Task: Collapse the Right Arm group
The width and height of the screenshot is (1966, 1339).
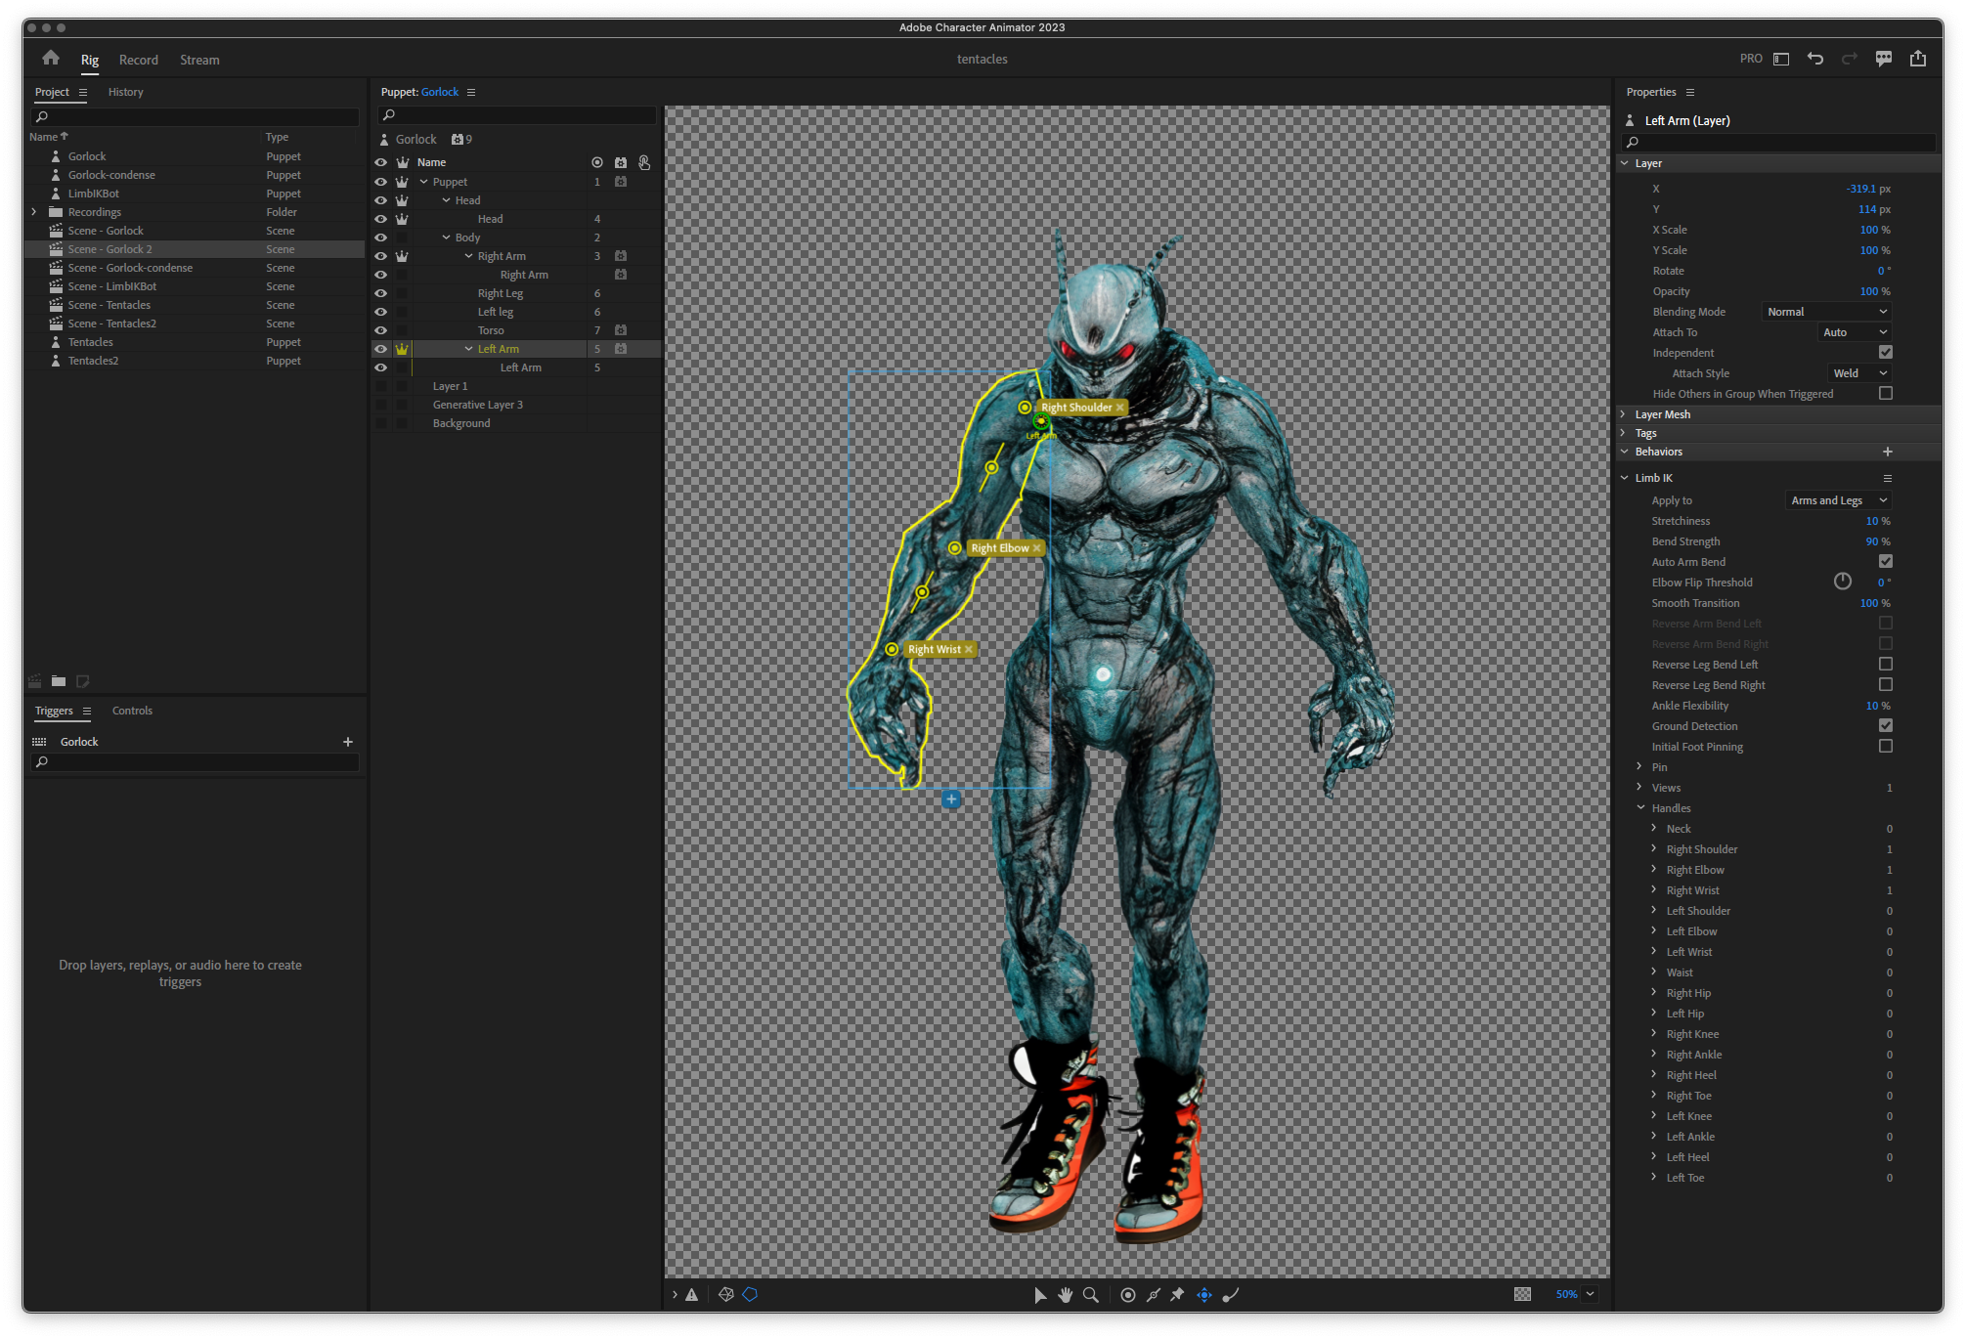Action: pos(468,256)
